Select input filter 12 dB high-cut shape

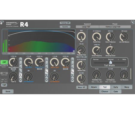pyautogui.click(x=20, y=68)
